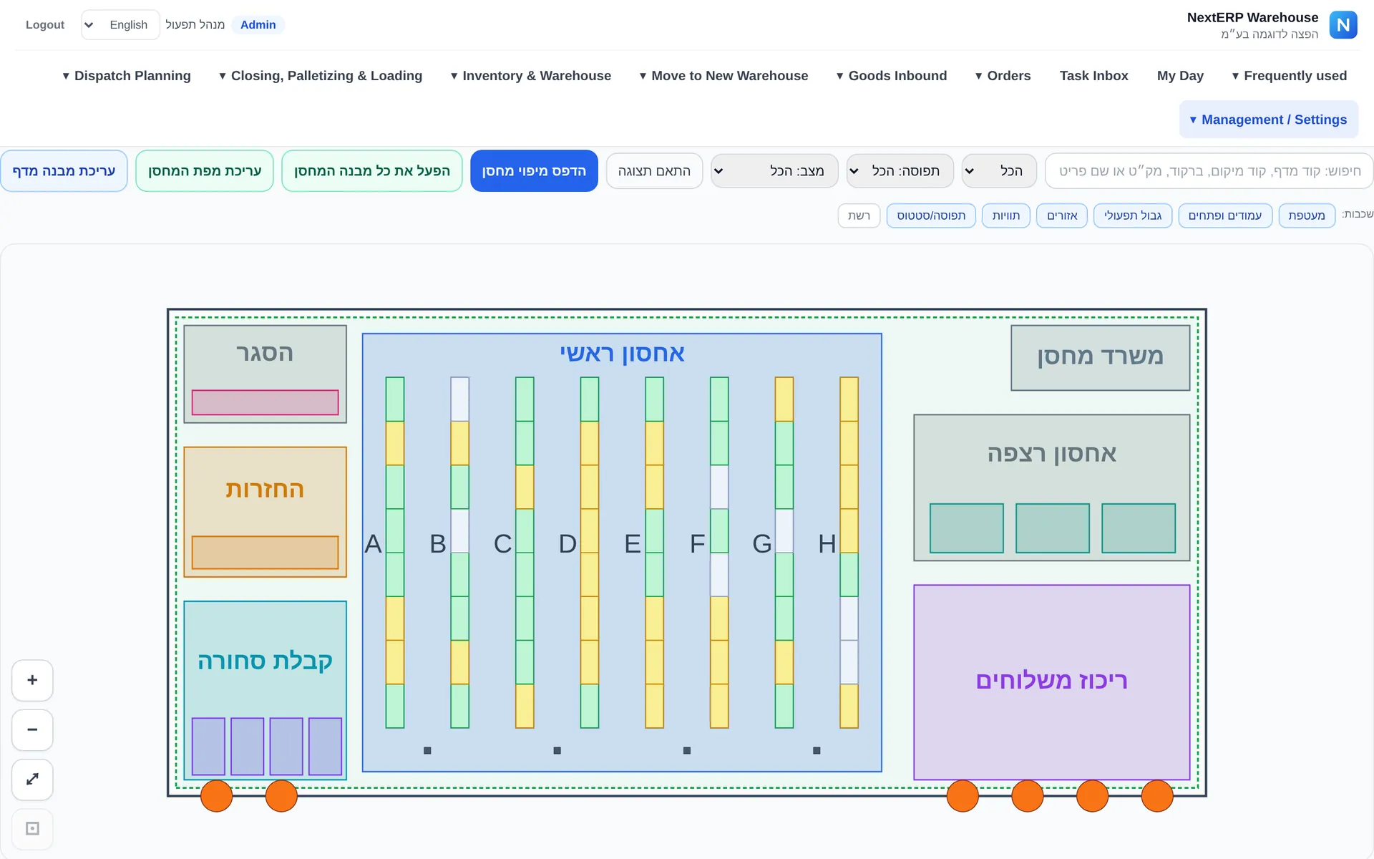
Task: Click the location search input field
Action: click(x=1209, y=171)
